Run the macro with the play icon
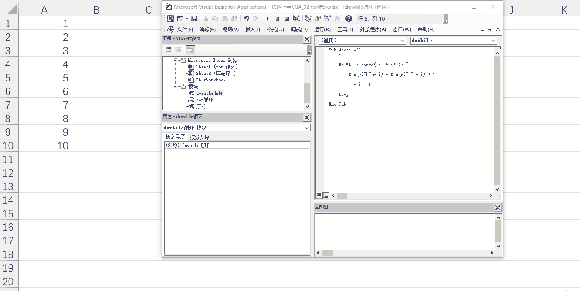 pos(268,19)
